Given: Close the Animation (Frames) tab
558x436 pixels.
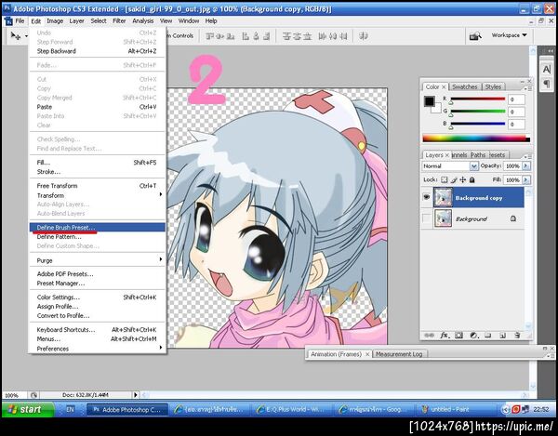Looking at the screenshot, I should (367, 354).
